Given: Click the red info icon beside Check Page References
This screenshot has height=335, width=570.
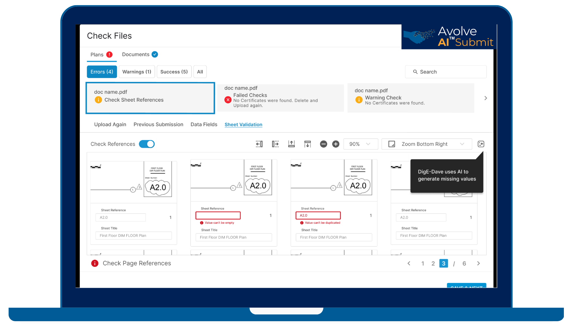Looking at the screenshot, I should point(95,263).
